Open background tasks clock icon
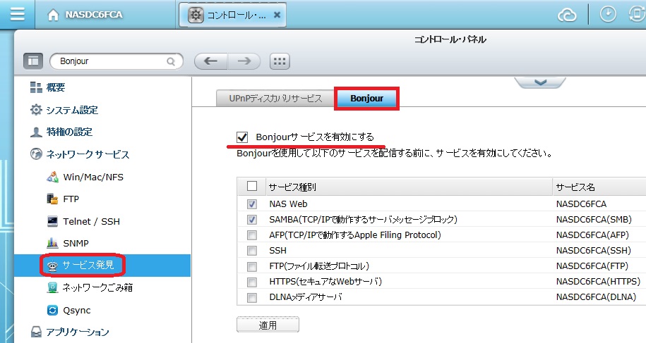 (608, 14)
